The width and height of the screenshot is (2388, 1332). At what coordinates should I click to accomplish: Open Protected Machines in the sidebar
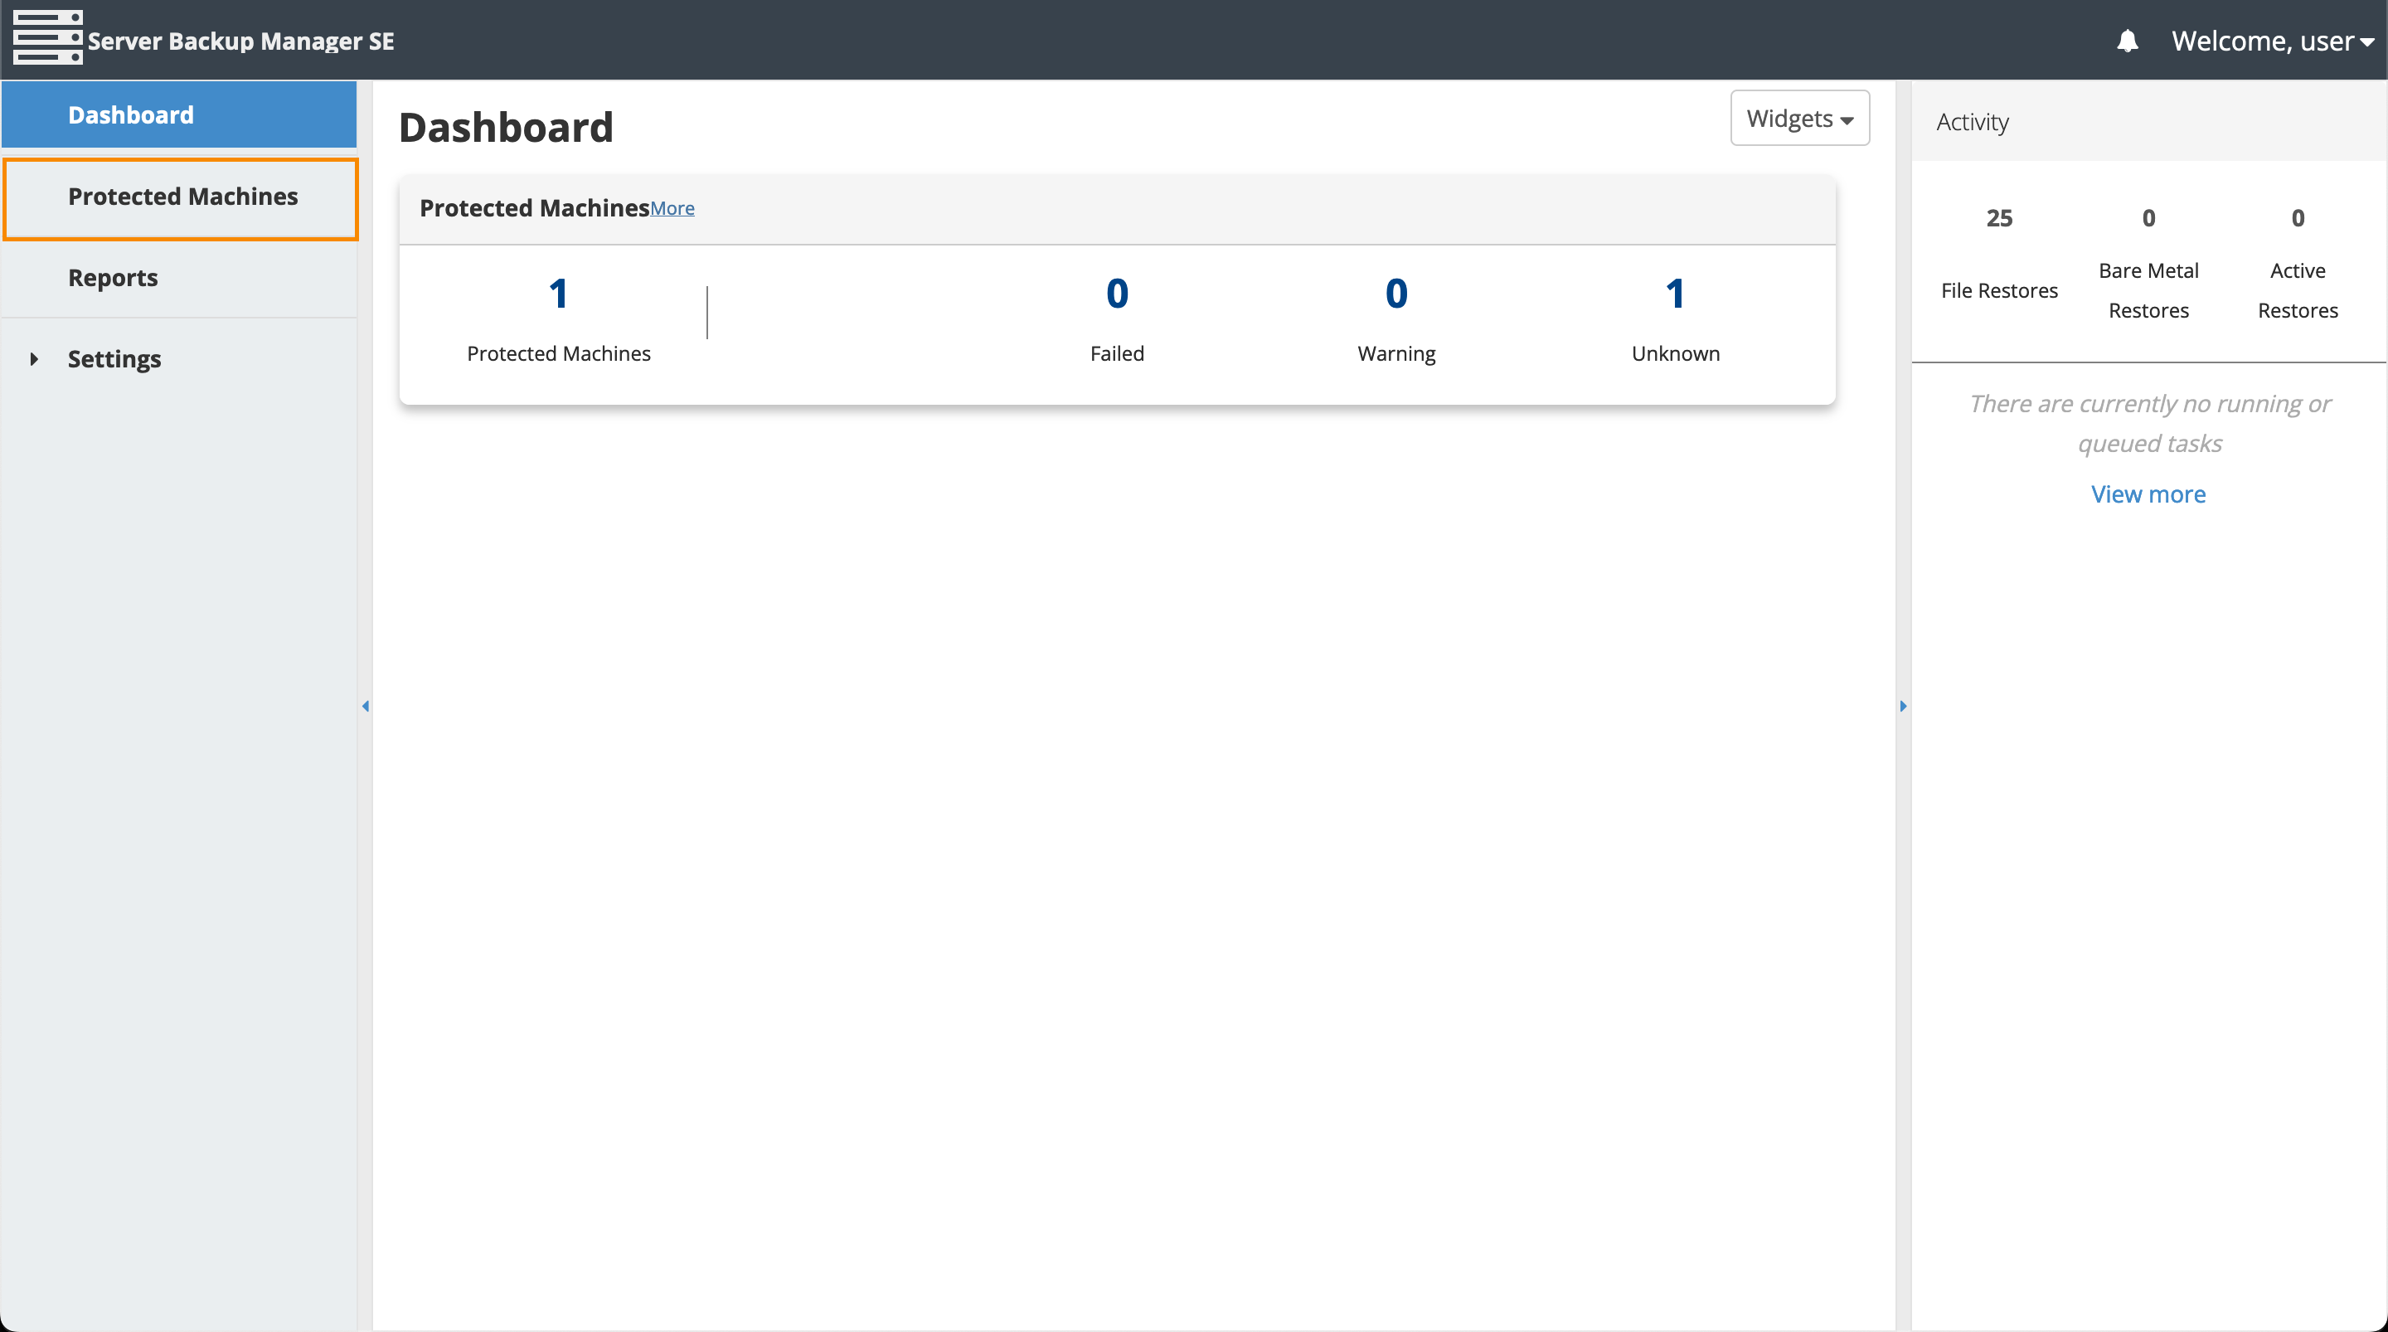click(180, 197)
